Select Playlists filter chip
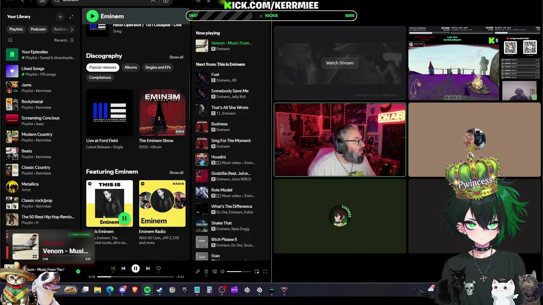 tap(16, 29)
